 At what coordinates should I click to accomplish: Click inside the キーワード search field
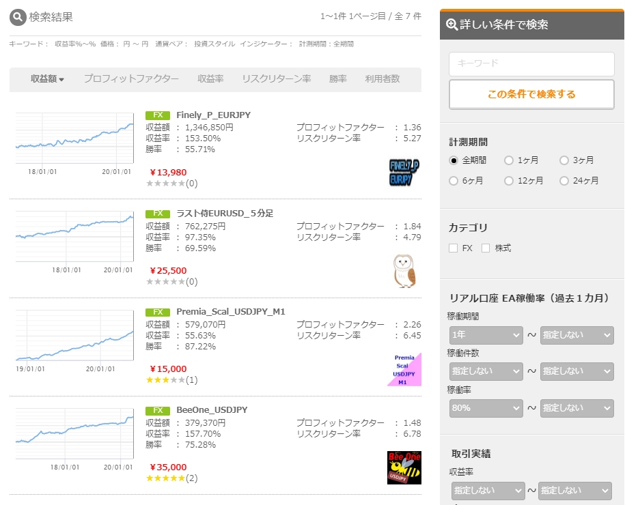pos(531,63)
